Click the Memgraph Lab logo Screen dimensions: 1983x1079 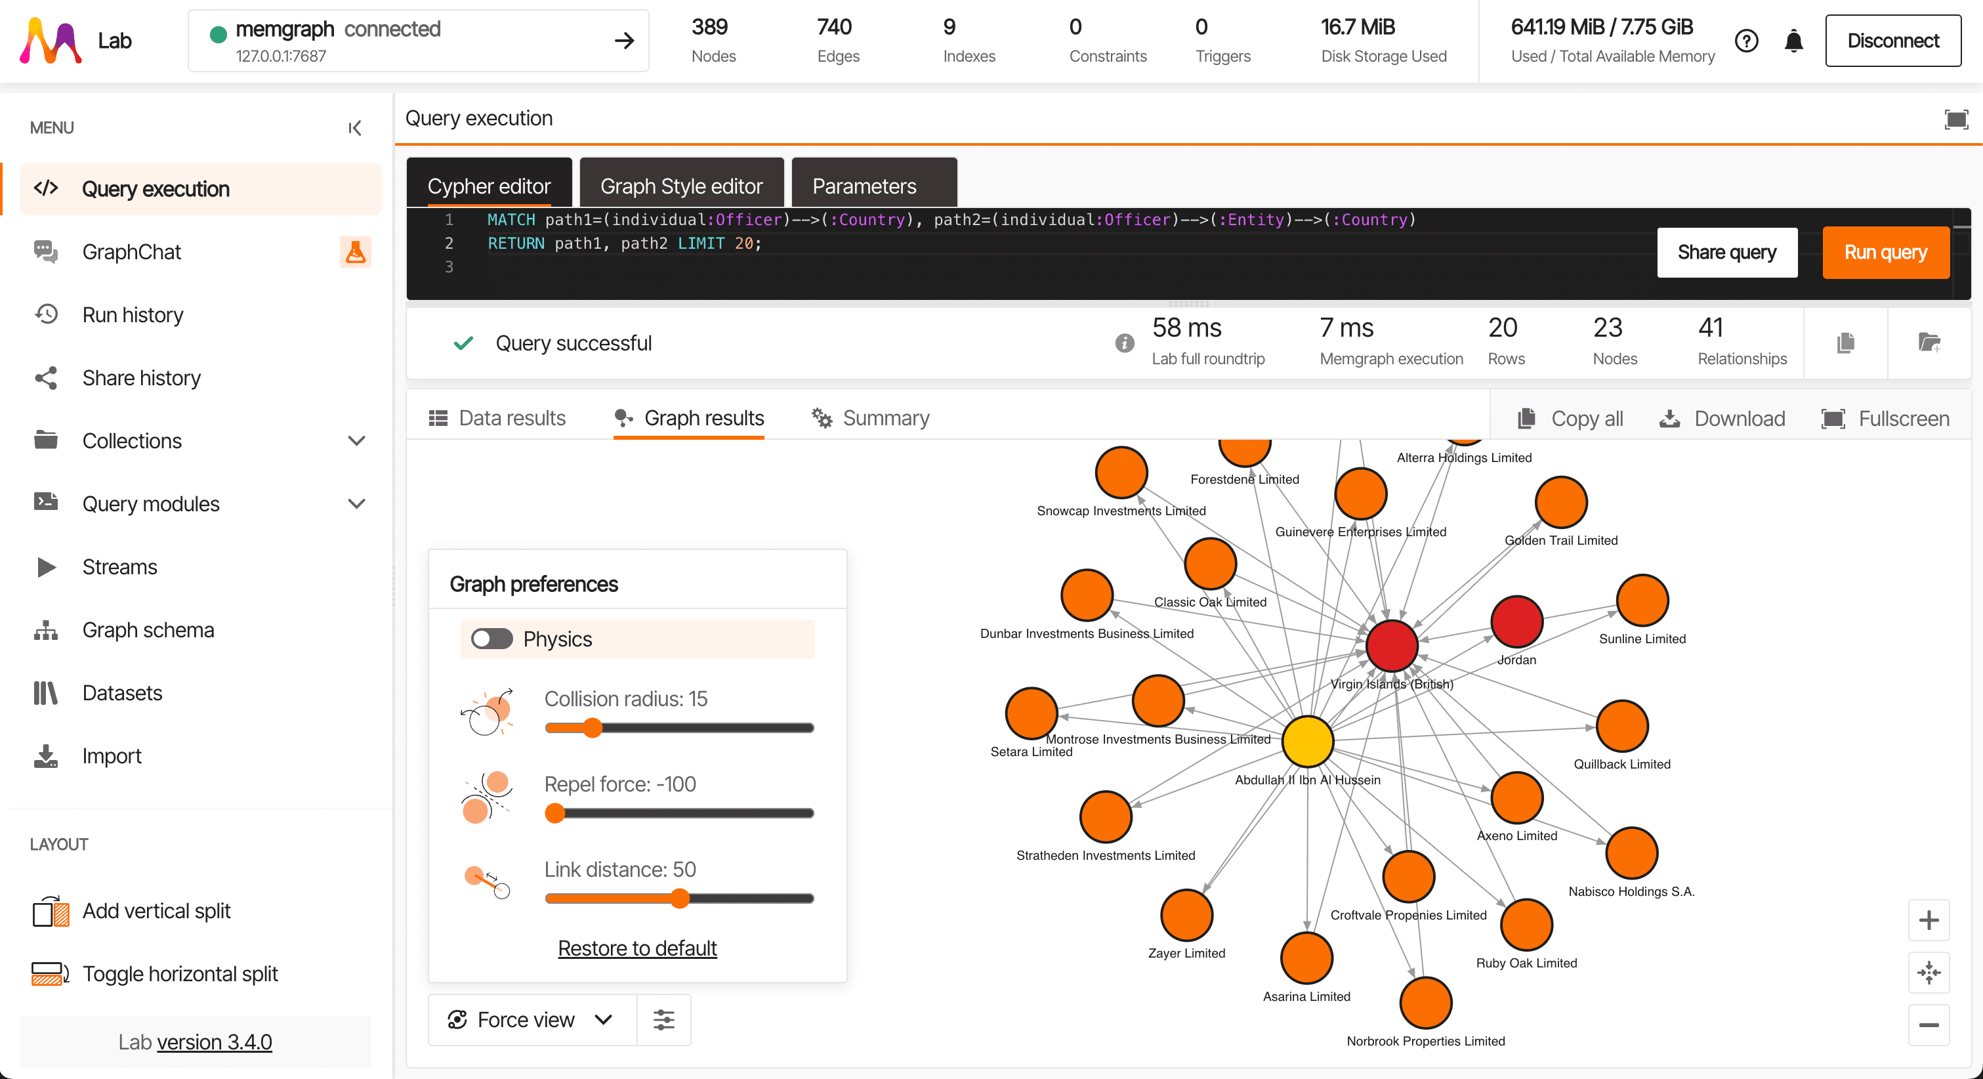[x=51, y=41]
